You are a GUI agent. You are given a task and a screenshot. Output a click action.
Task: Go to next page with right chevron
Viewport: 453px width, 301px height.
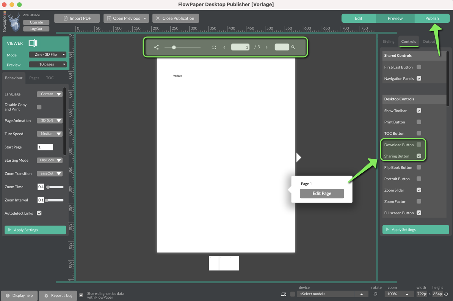266,47
